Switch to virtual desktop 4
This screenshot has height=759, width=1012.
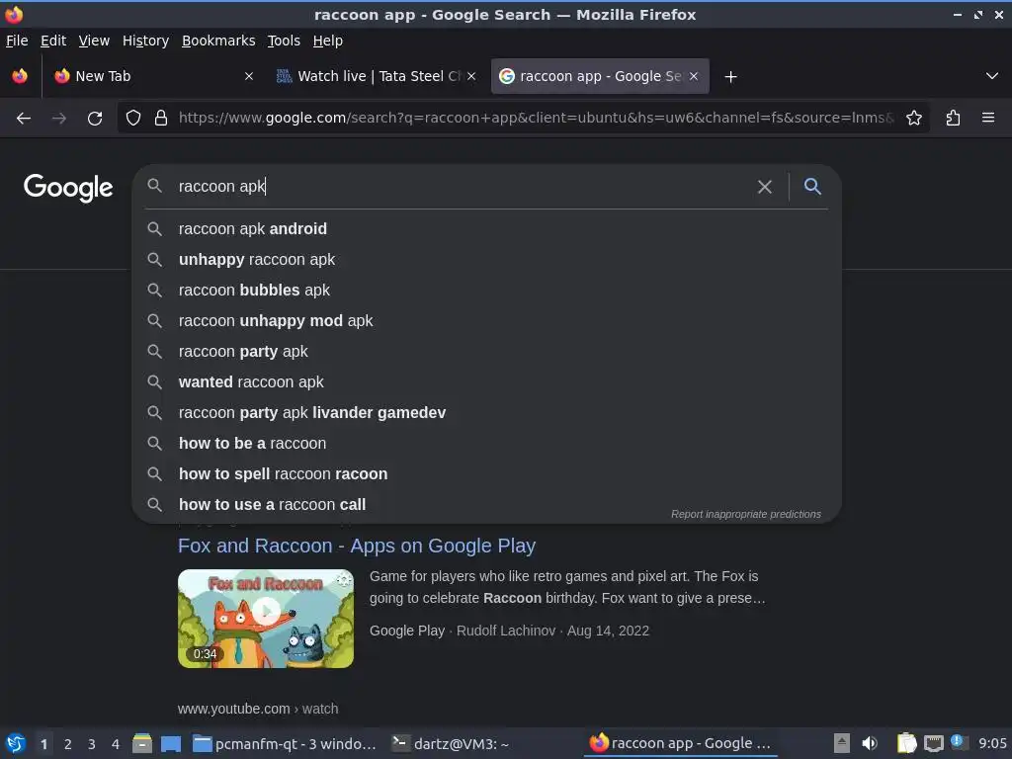tap(116, 744)
